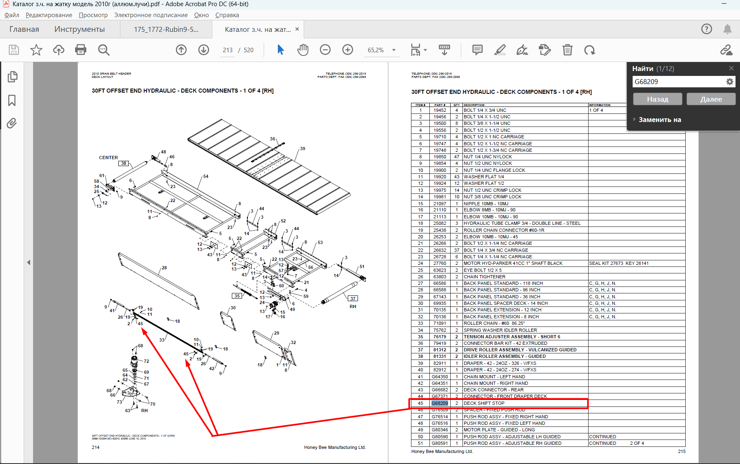Click Honey Bee Manufacturing Ltd. footer on left page
740x464 pixels.
point(335,447)
